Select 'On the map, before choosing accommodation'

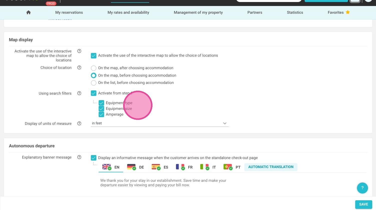click(94, 75)
